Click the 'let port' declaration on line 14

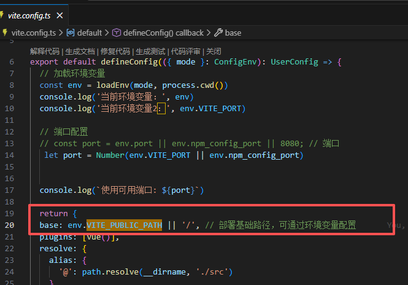(x=63, y=155)
